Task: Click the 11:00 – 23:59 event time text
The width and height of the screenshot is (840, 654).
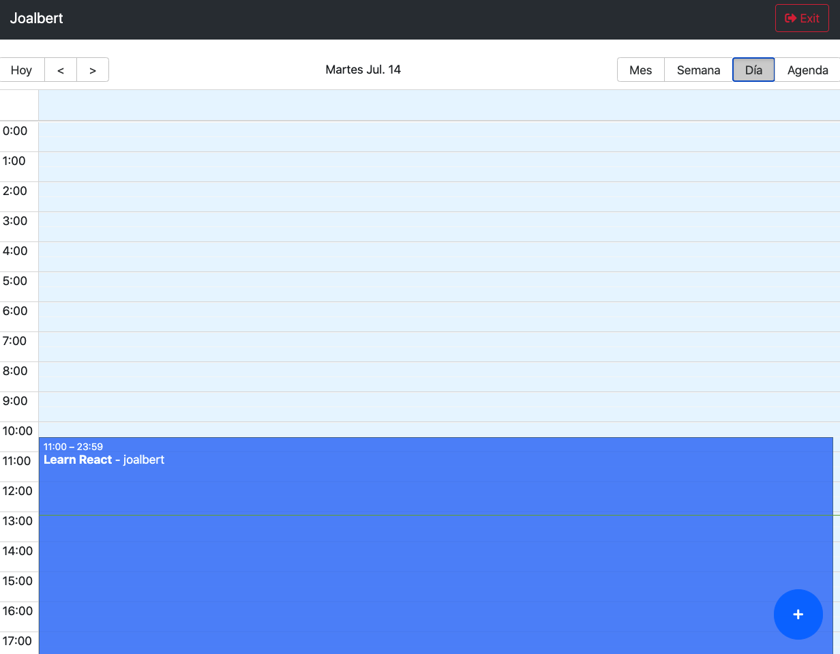Action: tap(73, 447)
